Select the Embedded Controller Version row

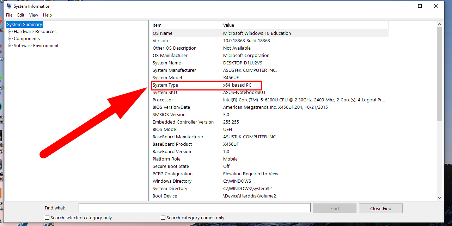(x=270, y=122)
